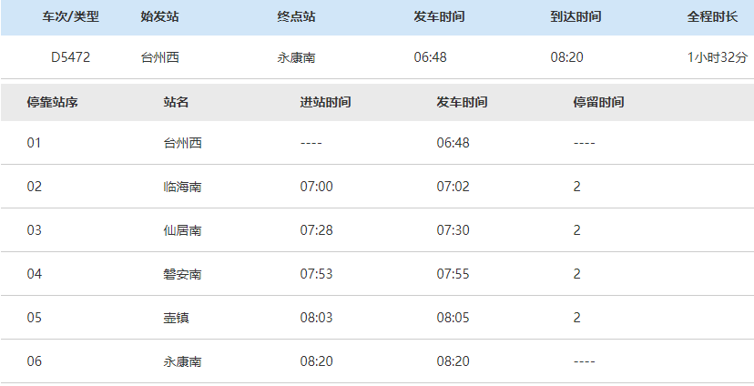Select origin station 台州西 in summary row

click(160, 58)
